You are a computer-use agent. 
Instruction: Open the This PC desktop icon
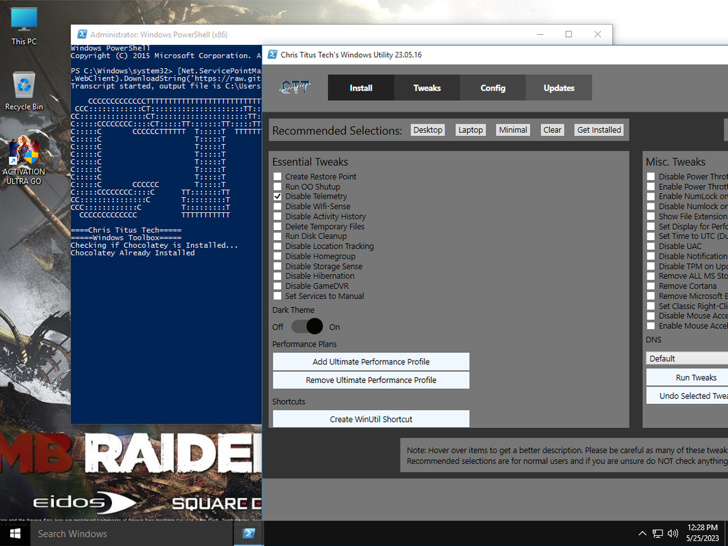click(24, 27)
